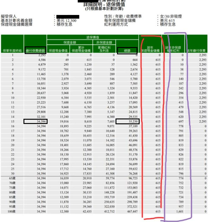Click year 30 total value '76,268'
This screenshot has width=210, height=222.
click(x=133, y=173)
